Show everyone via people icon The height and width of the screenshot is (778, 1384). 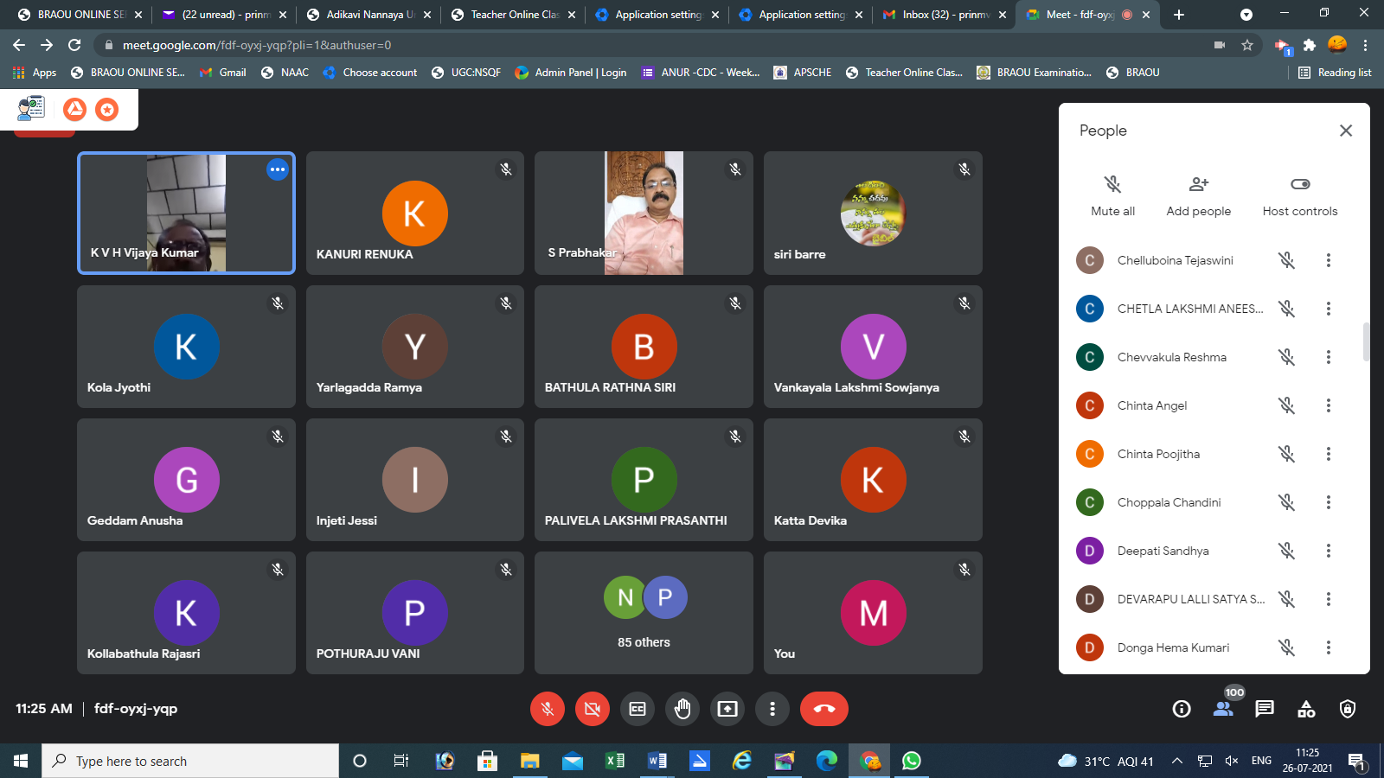[1223, 709]
